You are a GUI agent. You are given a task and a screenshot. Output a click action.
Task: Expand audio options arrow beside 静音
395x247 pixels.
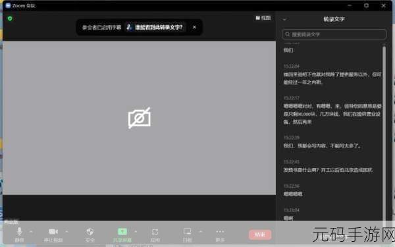(31, 231)
